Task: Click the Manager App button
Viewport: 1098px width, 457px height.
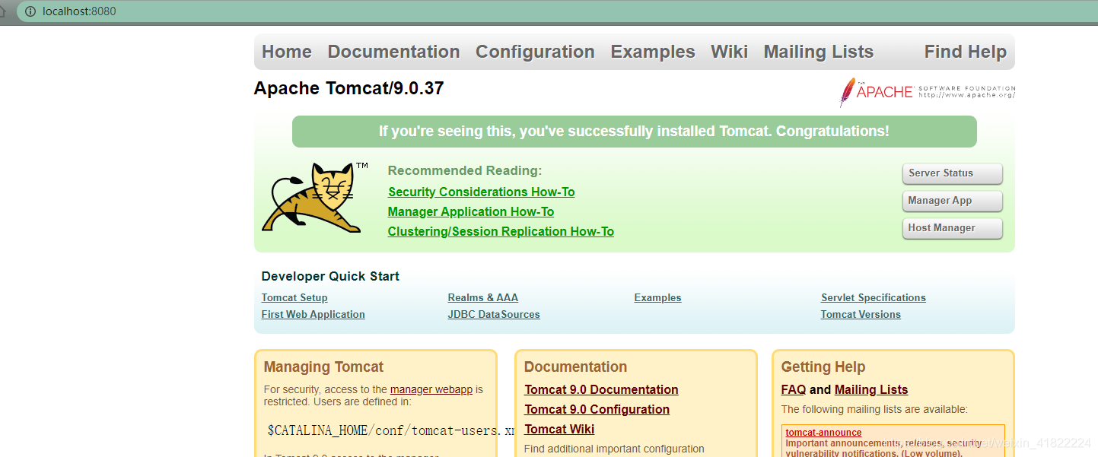Action: tap(952, 201)
